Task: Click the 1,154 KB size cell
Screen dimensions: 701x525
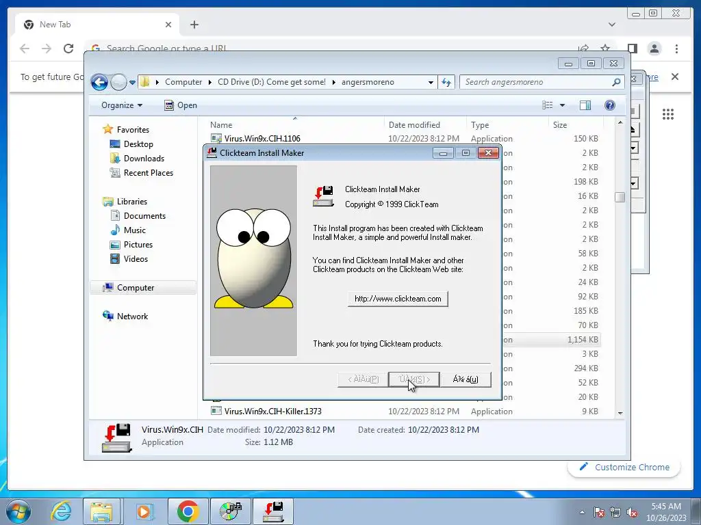Action: pos(583,340)
